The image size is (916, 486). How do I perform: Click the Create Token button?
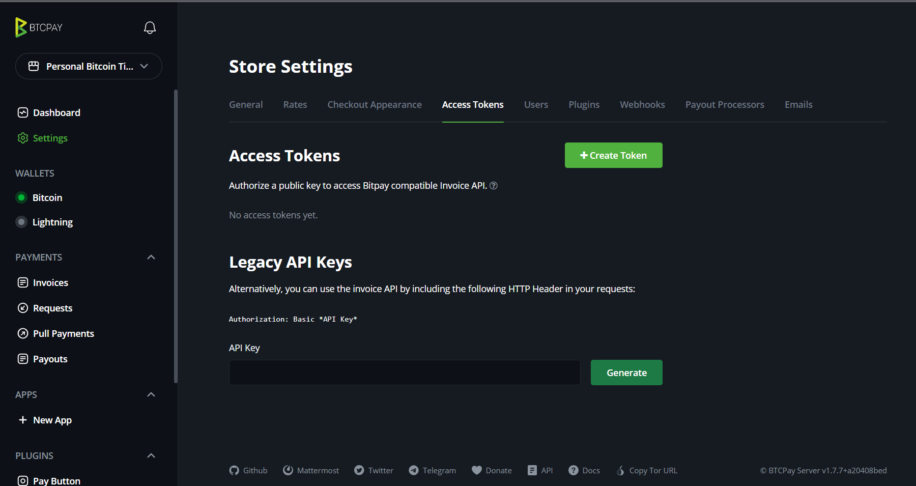point(613,155)
